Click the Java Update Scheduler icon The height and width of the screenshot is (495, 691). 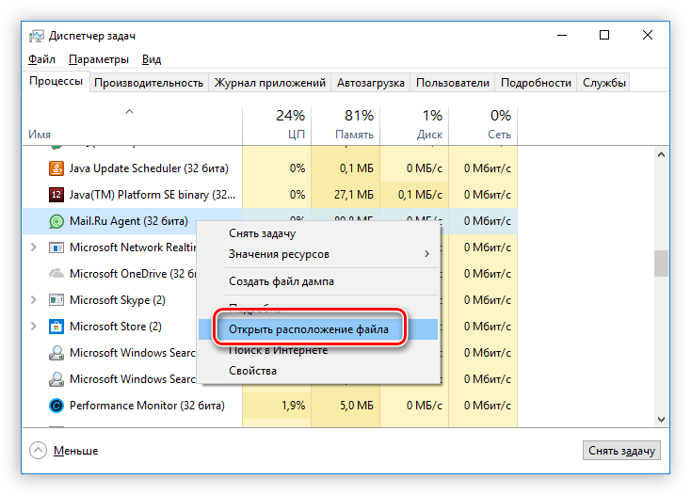click(x=56, y=168)
